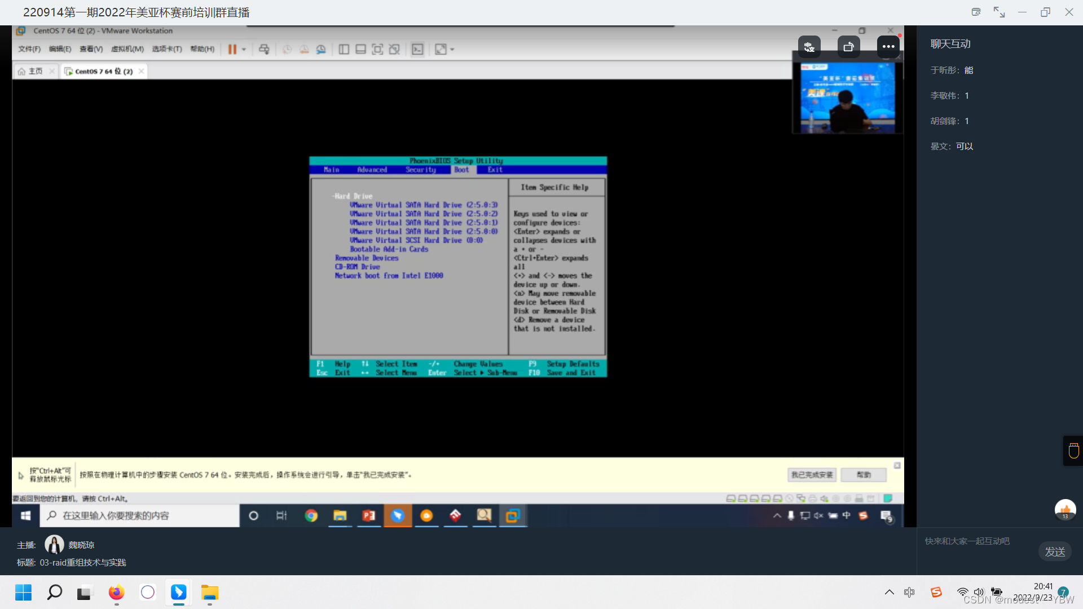Toggle the VMware console view icon

click(x=417, y=50)
